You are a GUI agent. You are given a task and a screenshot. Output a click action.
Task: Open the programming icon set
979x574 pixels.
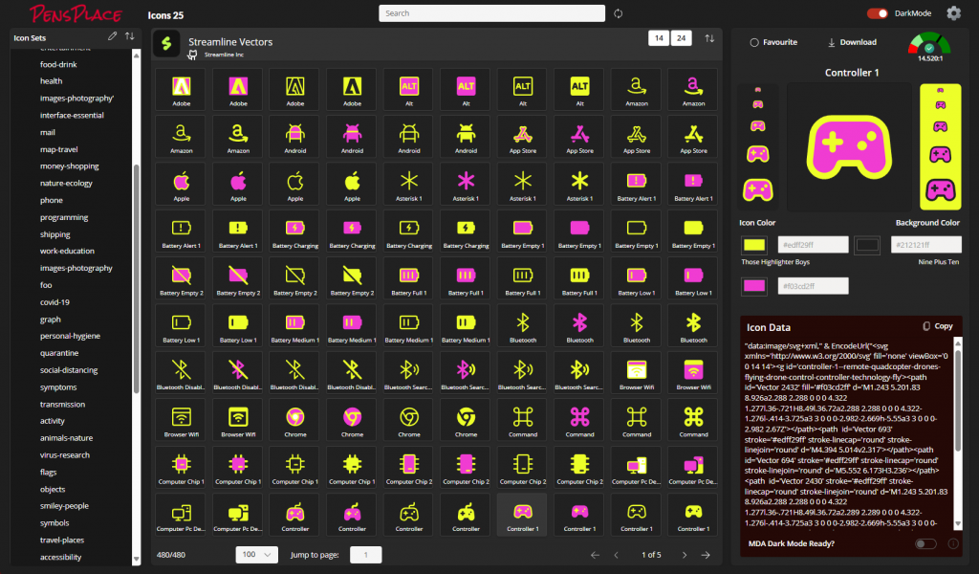coord(64,217)
